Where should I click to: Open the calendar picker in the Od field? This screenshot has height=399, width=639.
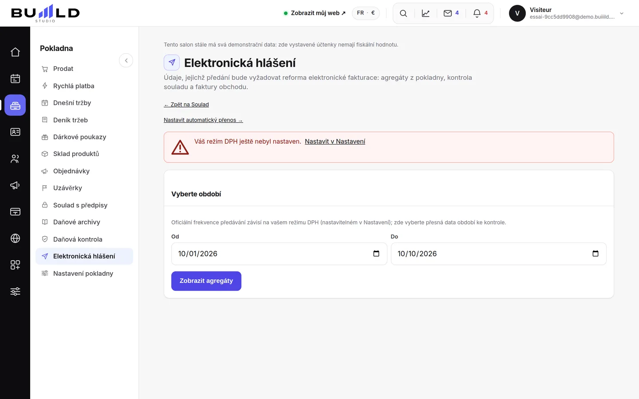tap(376, 254)
